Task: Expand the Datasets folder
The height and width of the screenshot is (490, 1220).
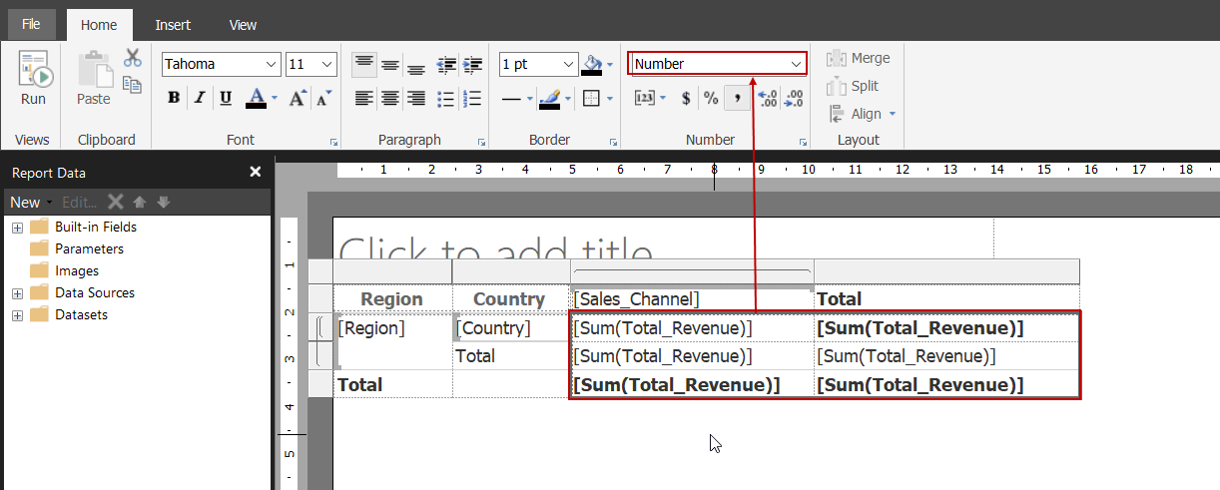Action: (17, 315)
